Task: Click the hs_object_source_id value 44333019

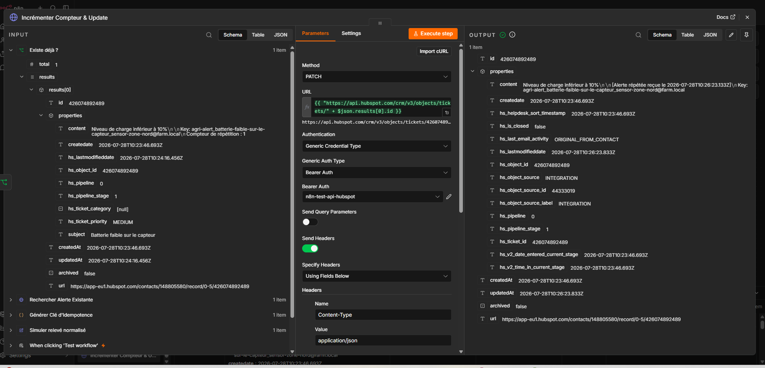Action: pyautogui.click(x=563, y=191)
